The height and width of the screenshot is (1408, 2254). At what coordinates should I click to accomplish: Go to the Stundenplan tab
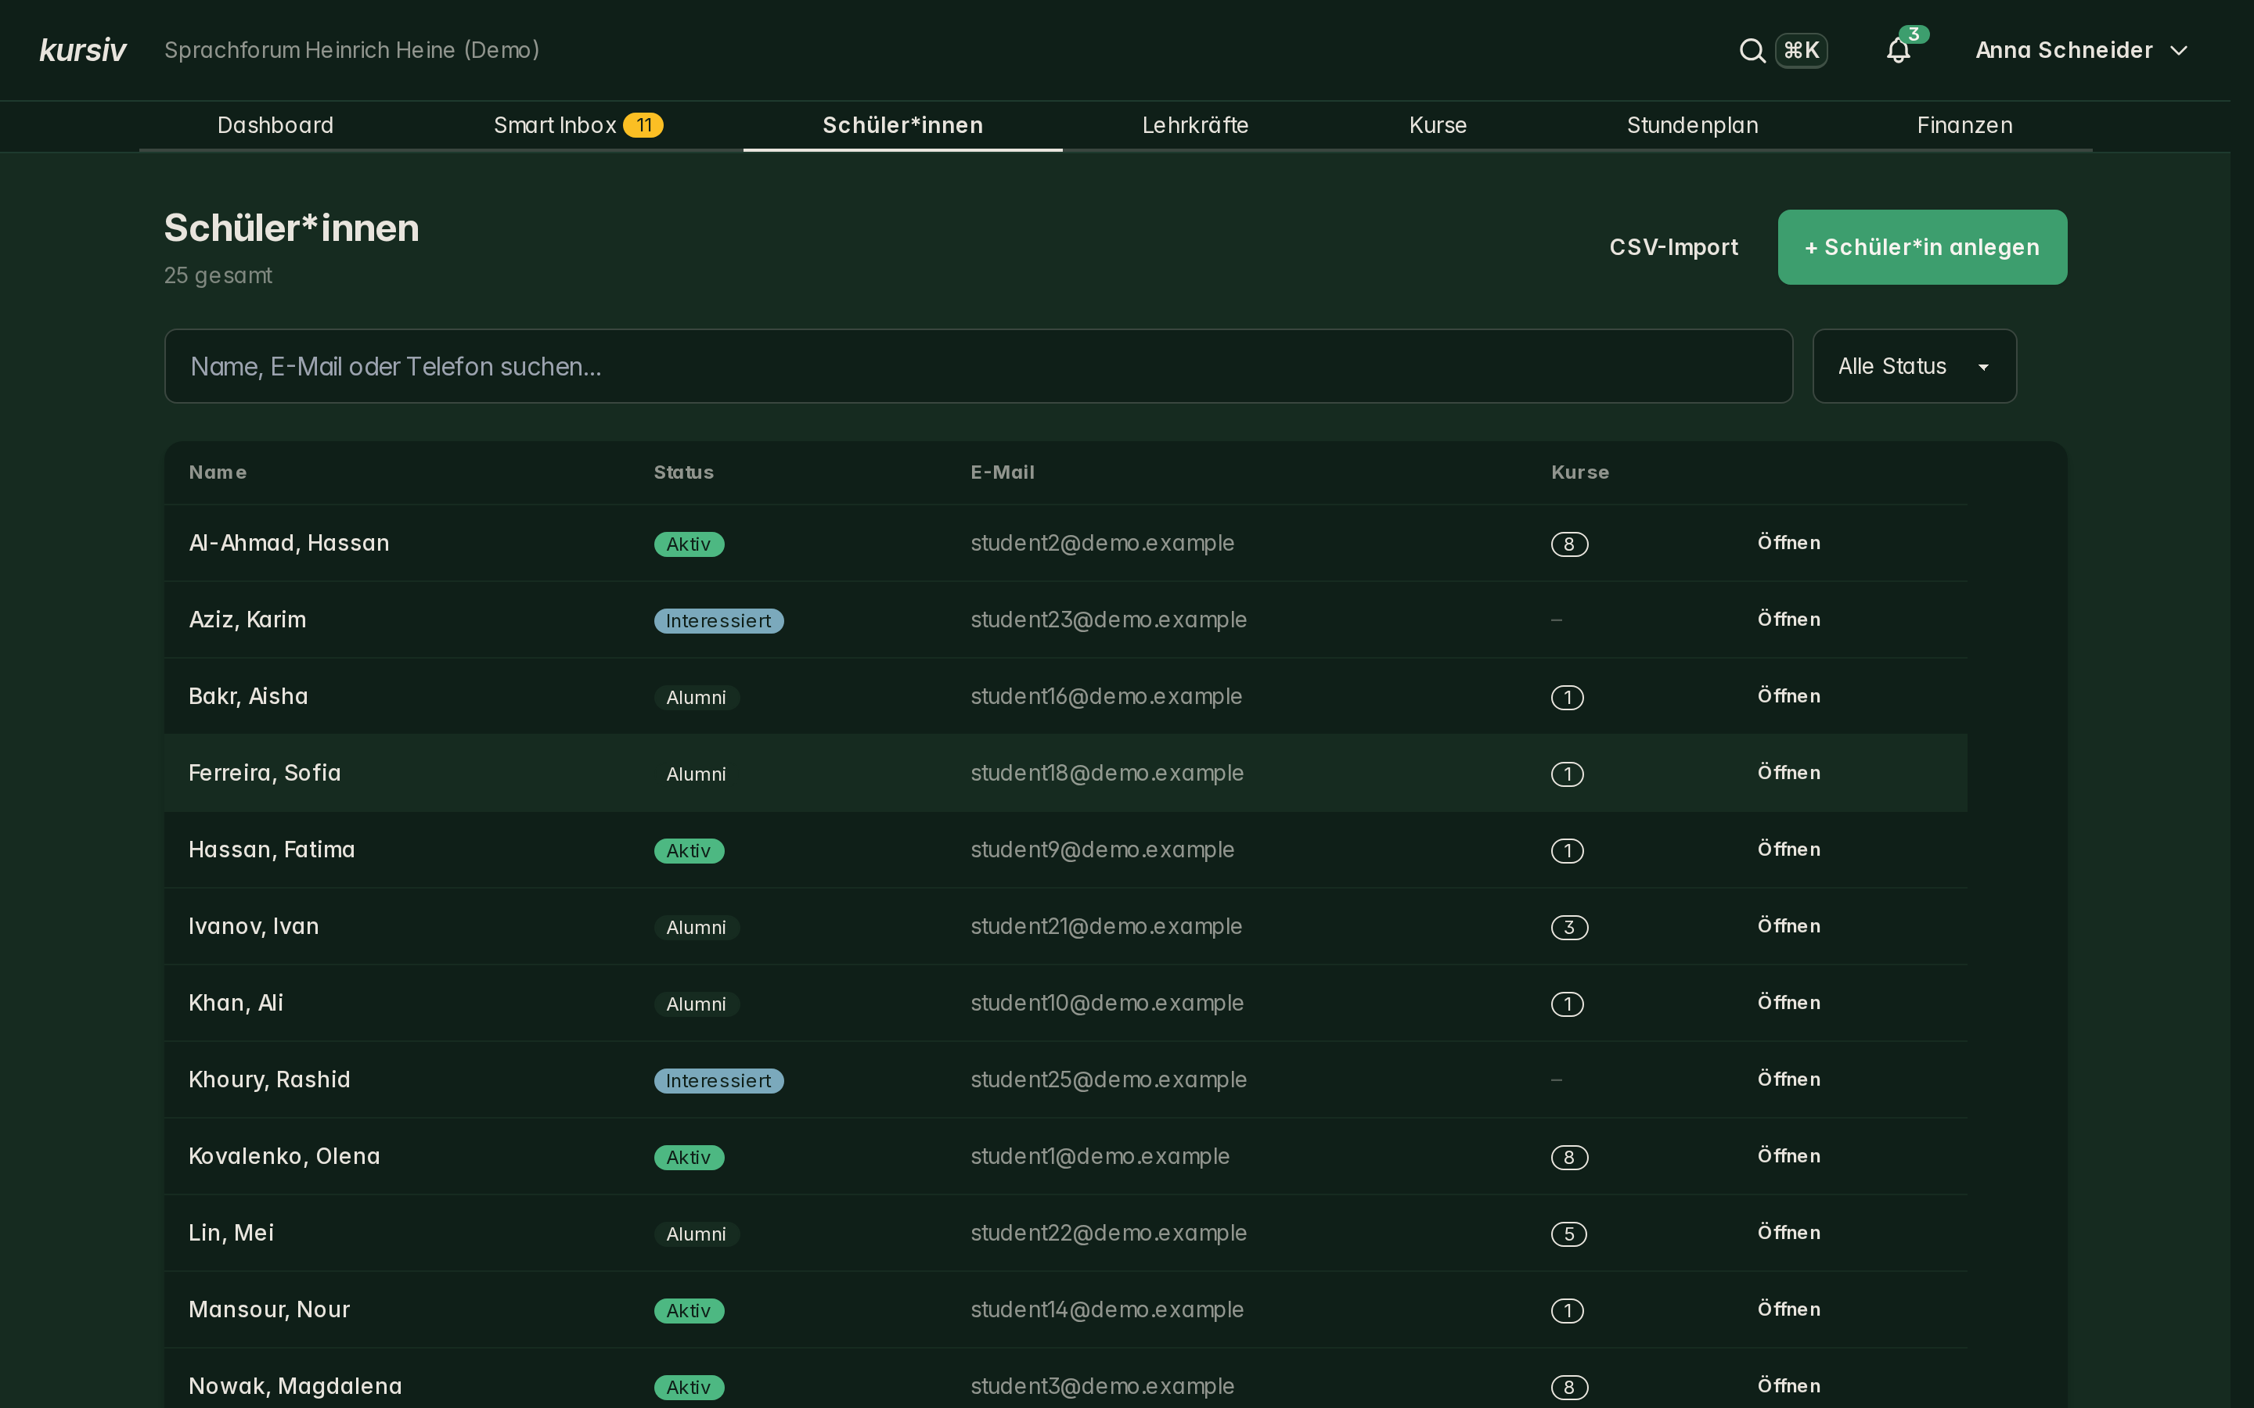(1691, 126)
